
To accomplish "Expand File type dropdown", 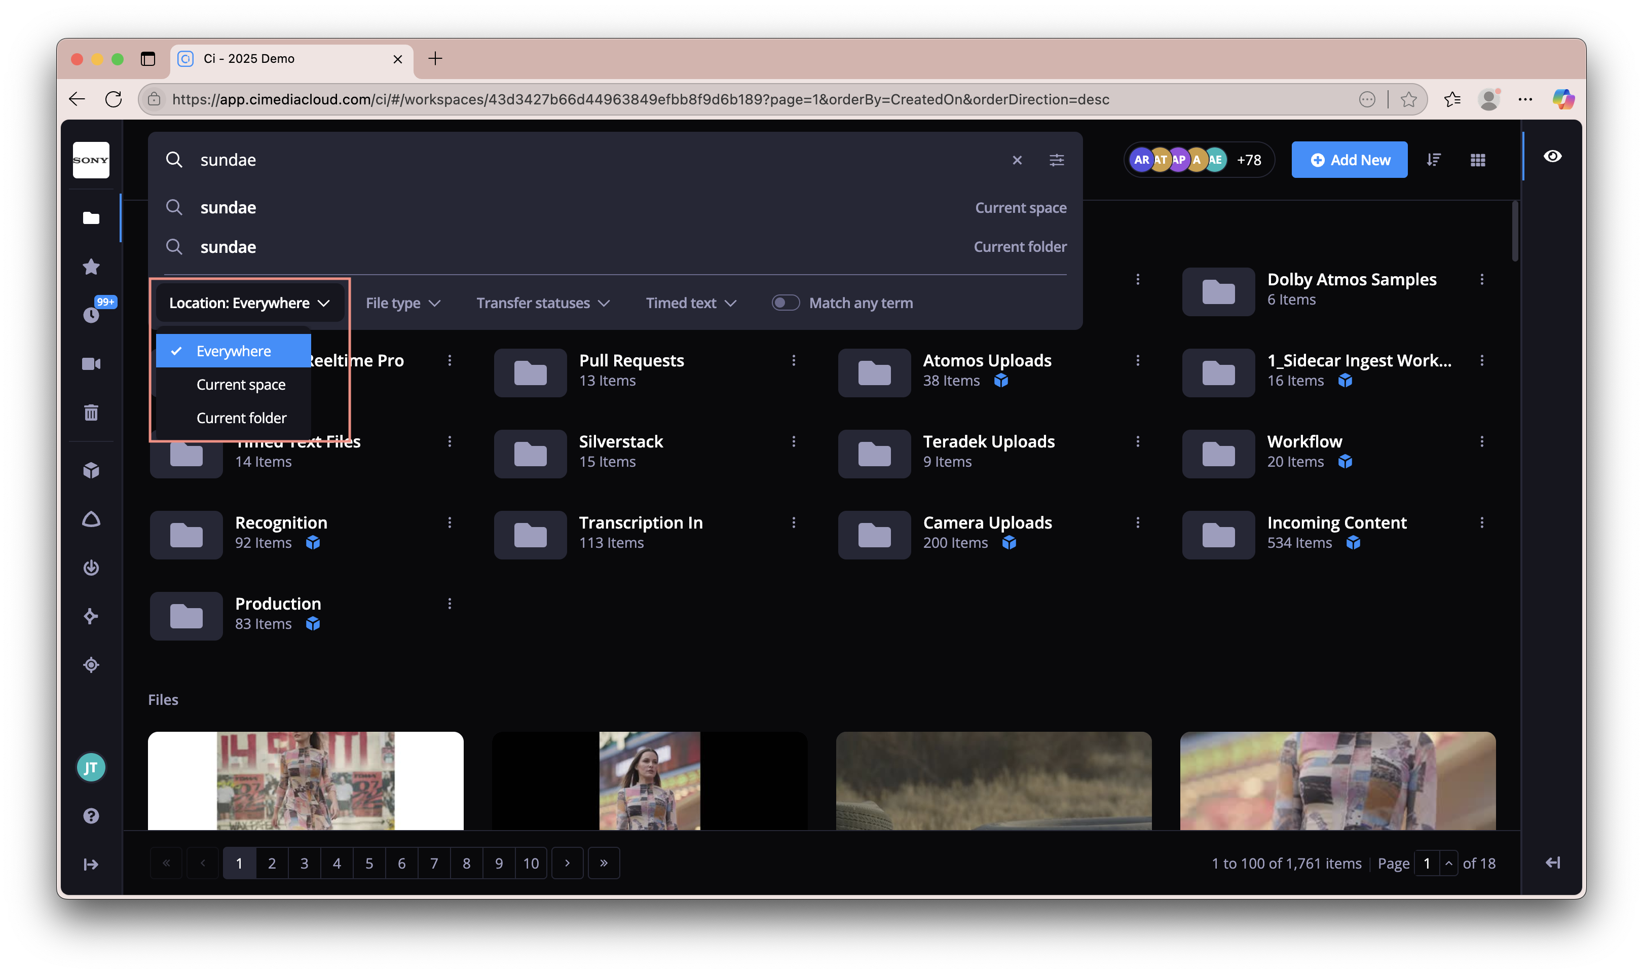I will pos(402,303).
